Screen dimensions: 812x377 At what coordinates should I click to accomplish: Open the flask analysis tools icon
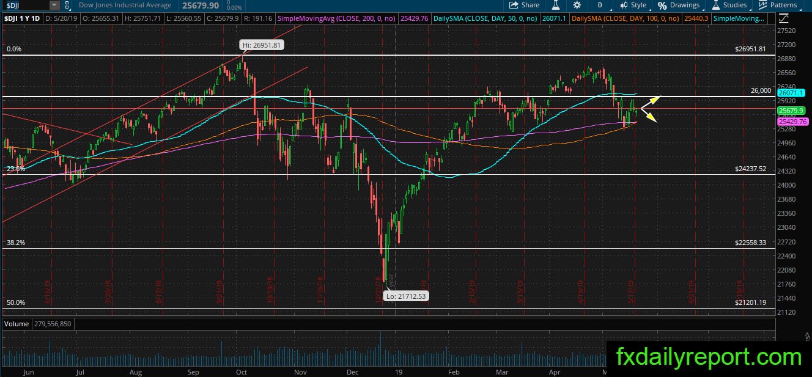click(x=555, y=5)
